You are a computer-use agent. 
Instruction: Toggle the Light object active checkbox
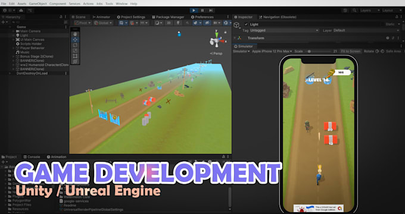pos(246,24)
